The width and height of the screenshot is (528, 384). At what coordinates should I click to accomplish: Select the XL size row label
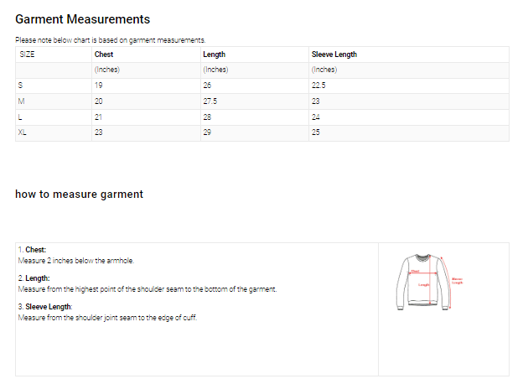23,133
